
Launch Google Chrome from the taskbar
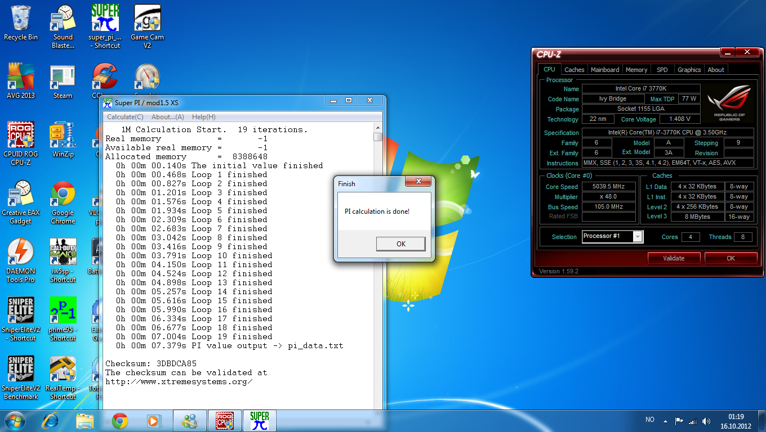click(x=119, y=421)
